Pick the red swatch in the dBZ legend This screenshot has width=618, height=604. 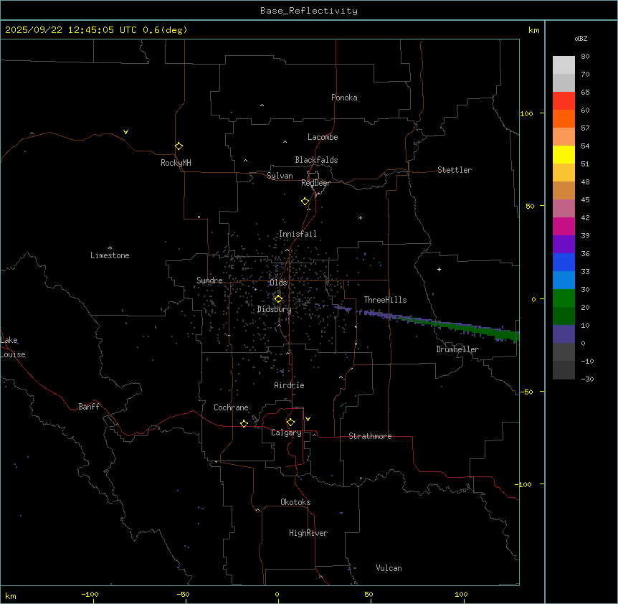click(564, 101)
